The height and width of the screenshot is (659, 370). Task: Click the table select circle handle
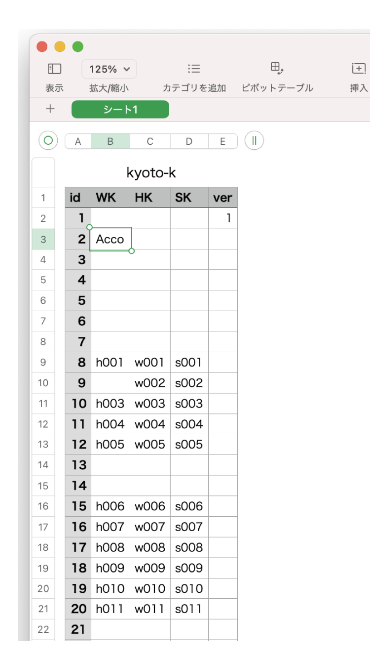click(x=48, y=141)
